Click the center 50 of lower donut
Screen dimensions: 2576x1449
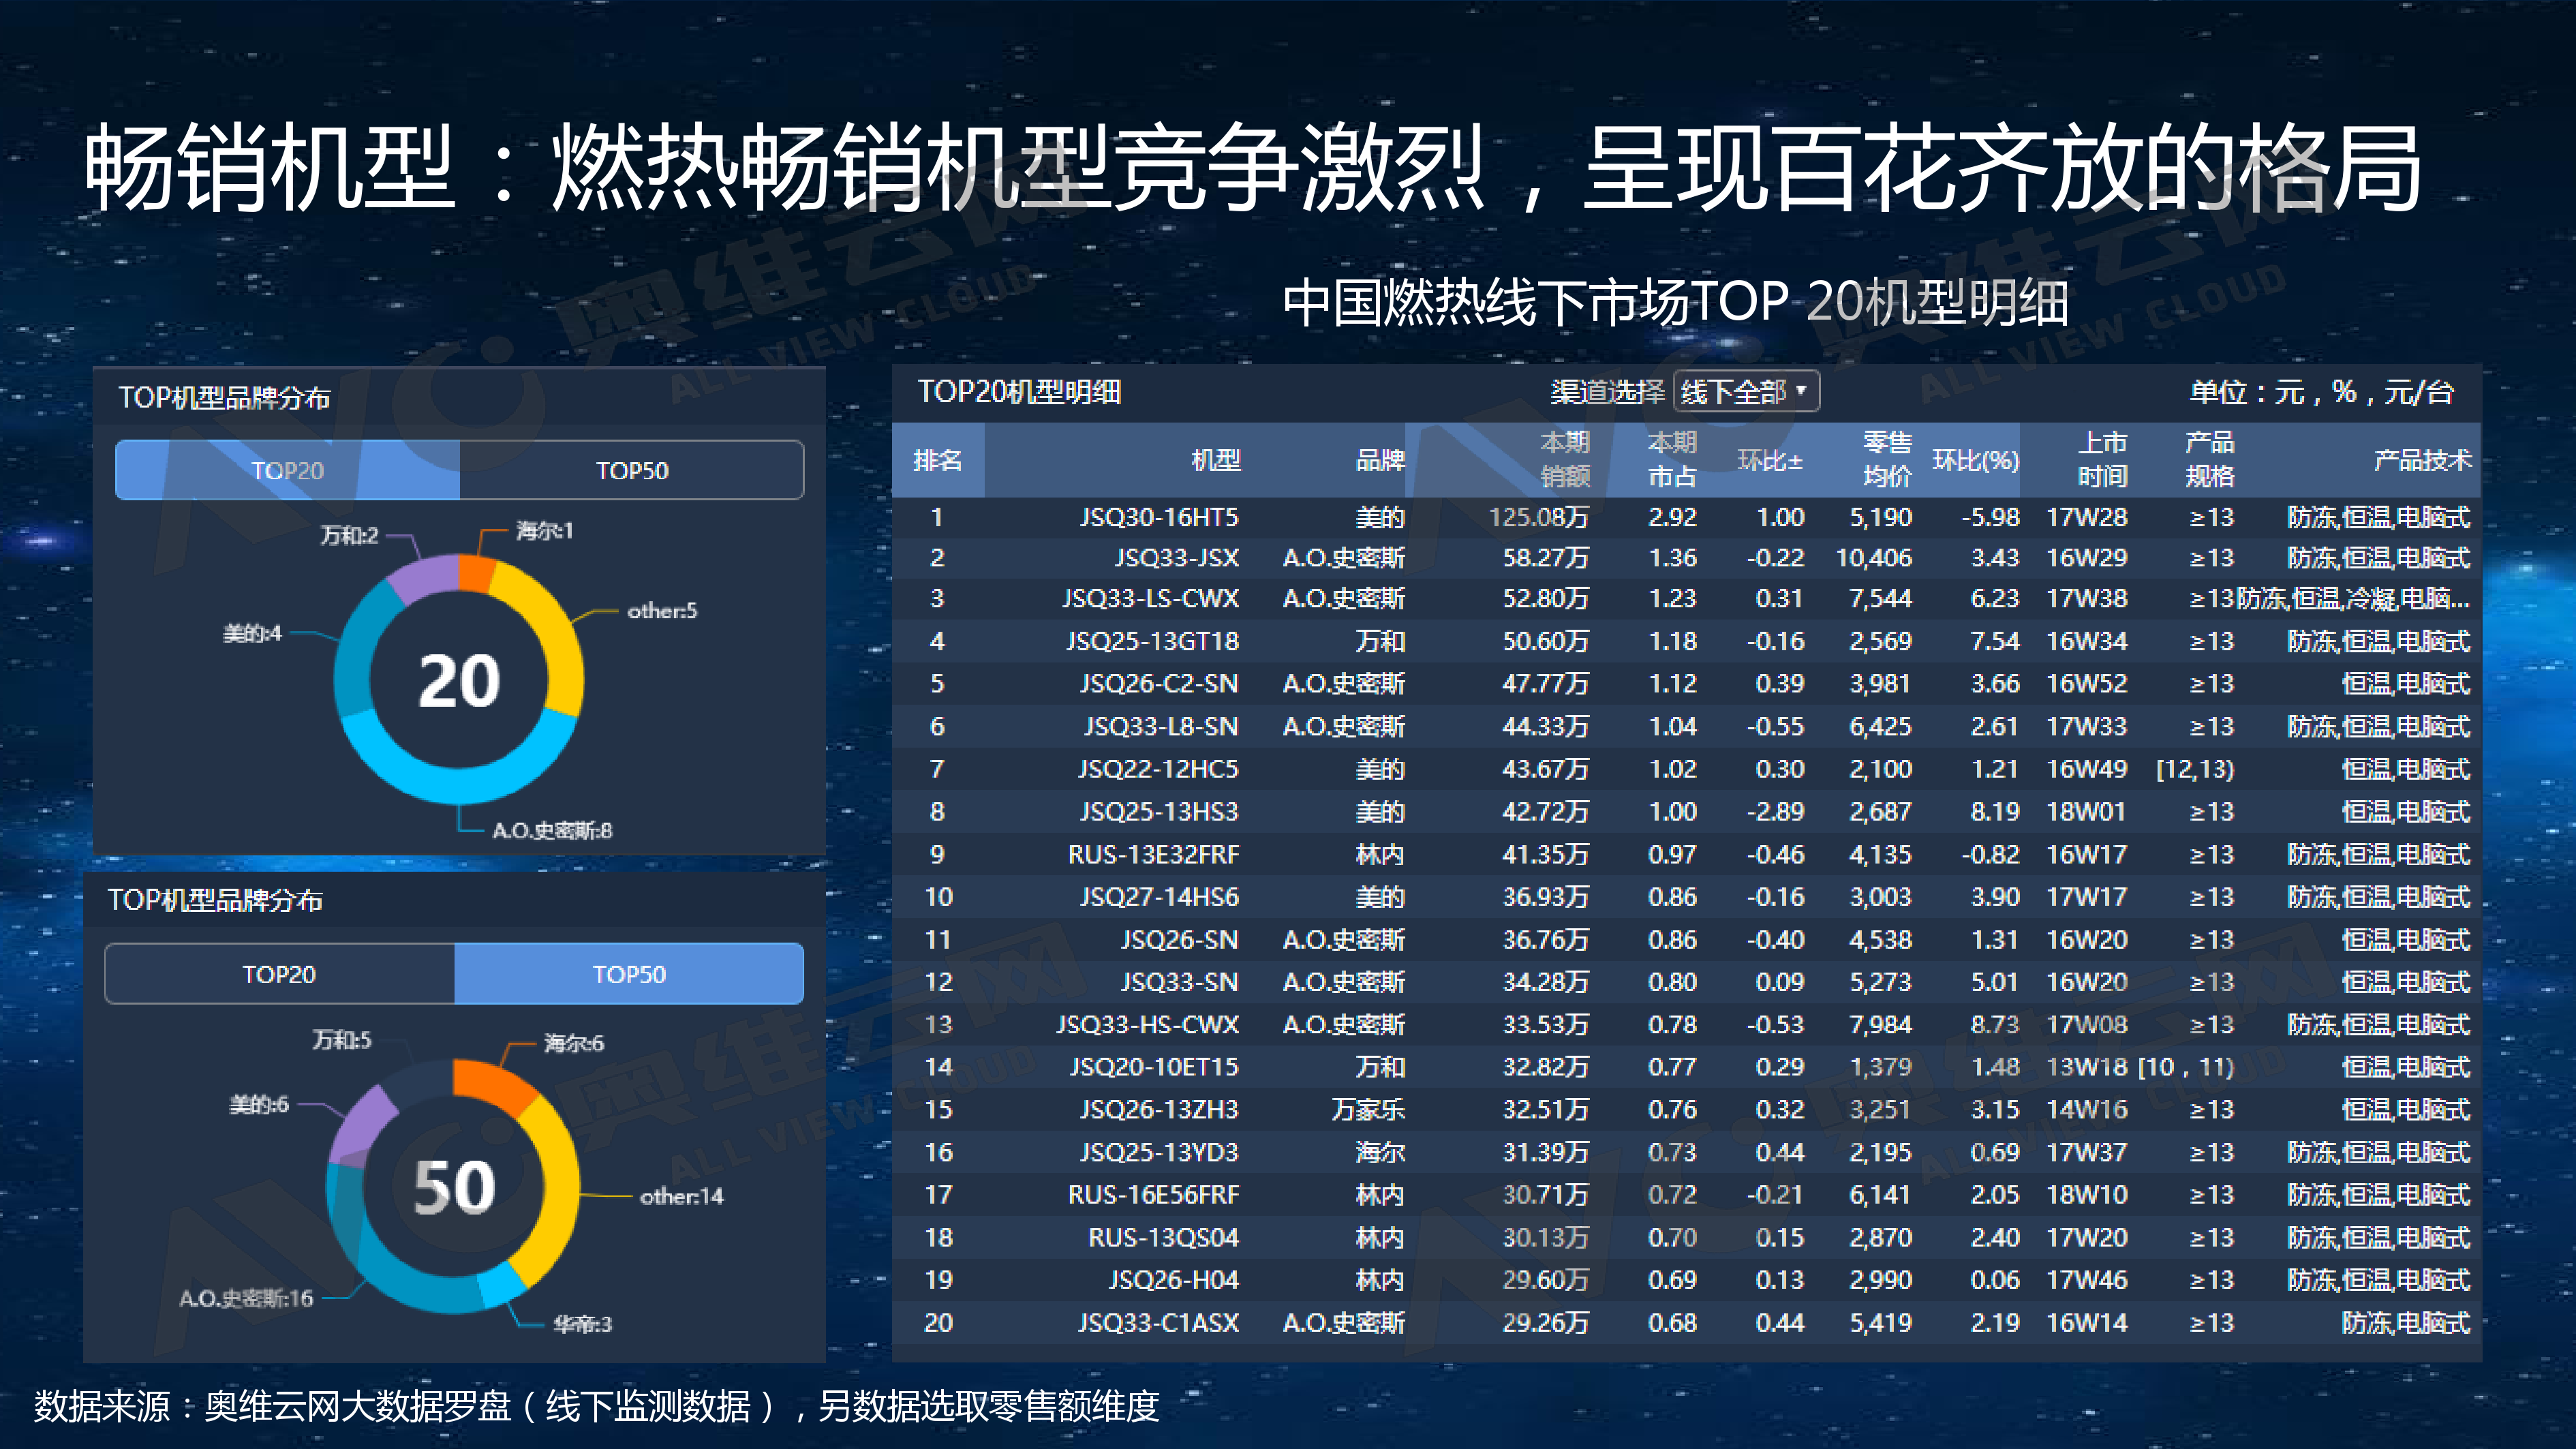[x=455, y=1187]
